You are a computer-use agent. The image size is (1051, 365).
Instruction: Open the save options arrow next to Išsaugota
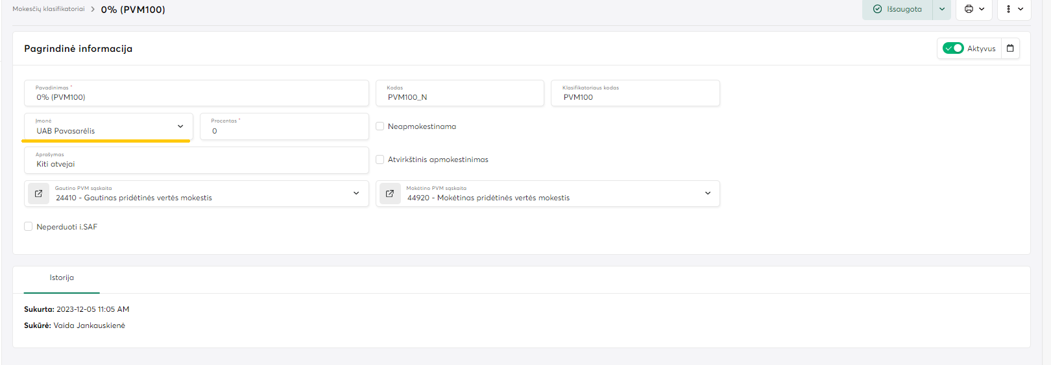click(942, 9)
